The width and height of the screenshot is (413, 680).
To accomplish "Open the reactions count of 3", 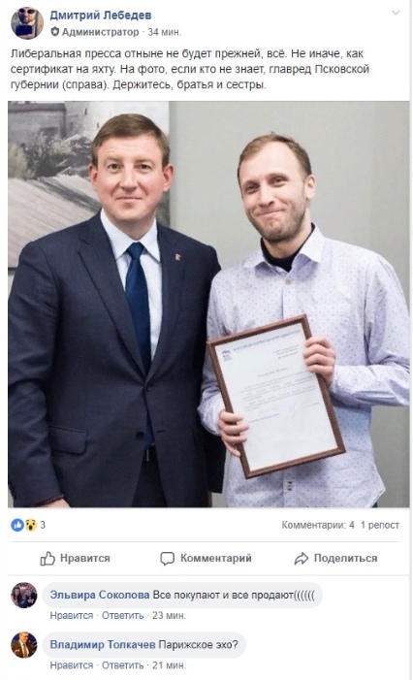I will 43,525.
